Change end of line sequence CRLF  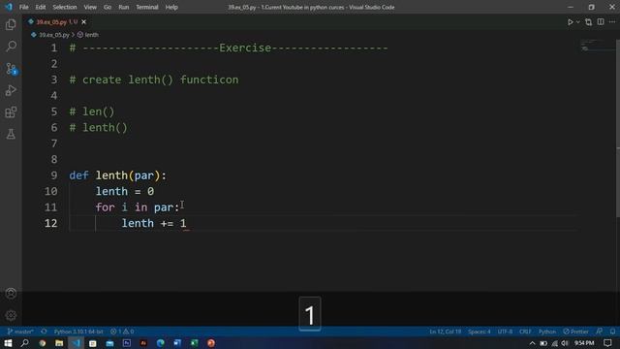(525, 332)
